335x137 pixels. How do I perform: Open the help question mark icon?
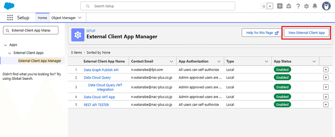coord(298,6)
